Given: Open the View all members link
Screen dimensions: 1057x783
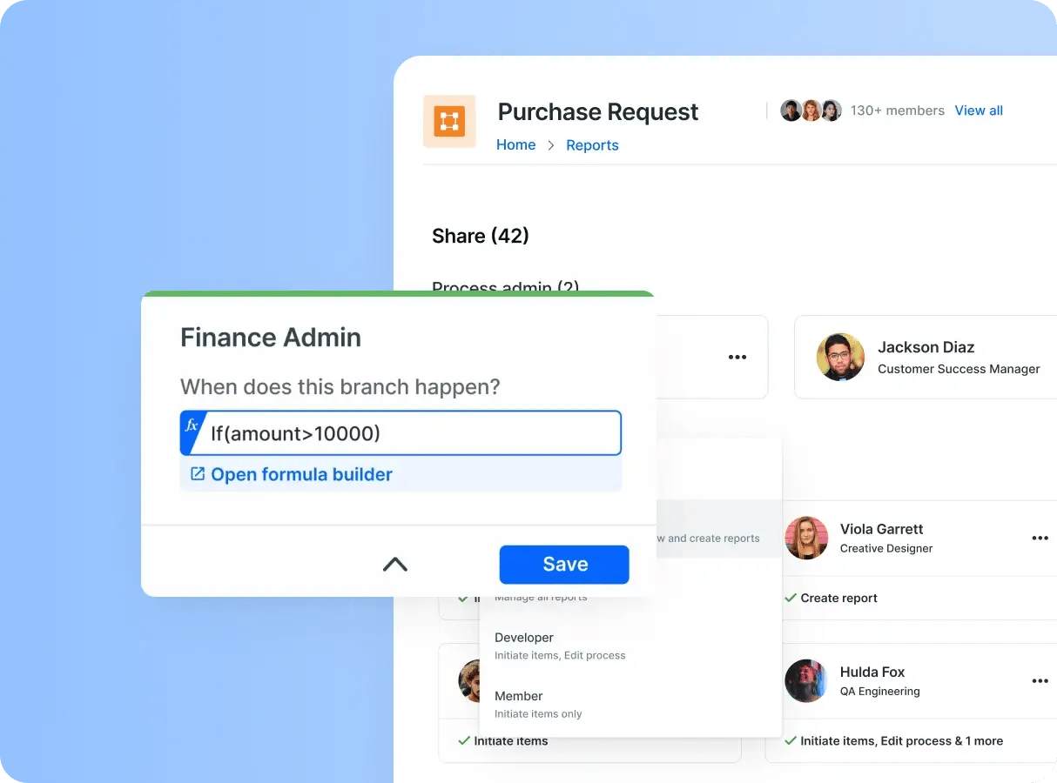Looking at the screenshot, I should click(979, 110).
